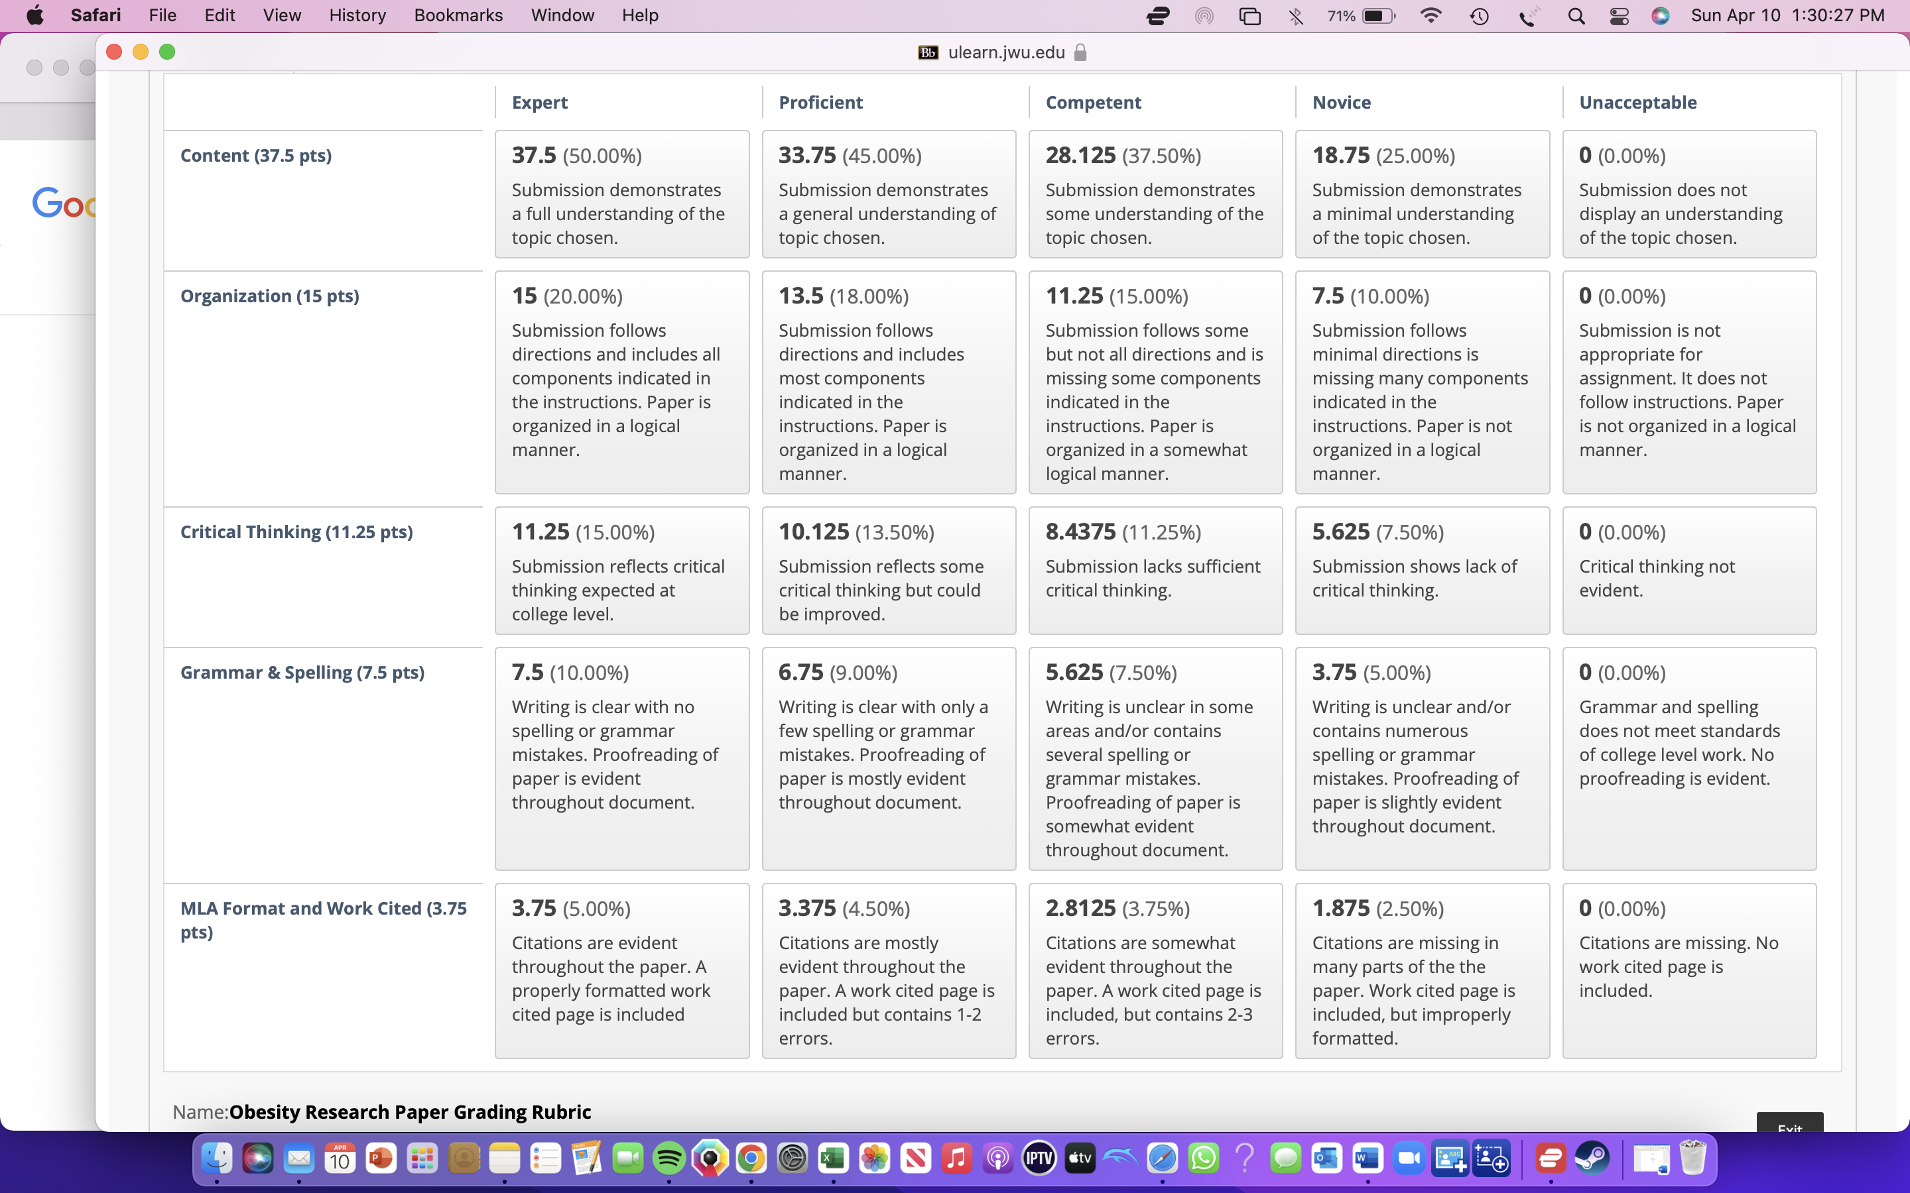Open the IPTV app
The height and width of the screenshot is (1193, 1910).
click(1039, 1159)
